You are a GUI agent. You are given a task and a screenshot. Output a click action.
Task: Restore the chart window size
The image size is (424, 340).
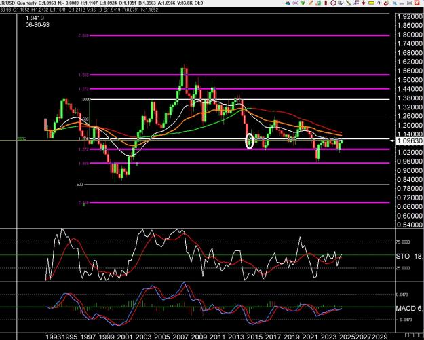click(409, 3)
